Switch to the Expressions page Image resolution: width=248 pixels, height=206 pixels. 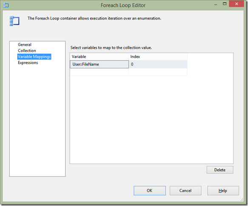pos(28,63)
